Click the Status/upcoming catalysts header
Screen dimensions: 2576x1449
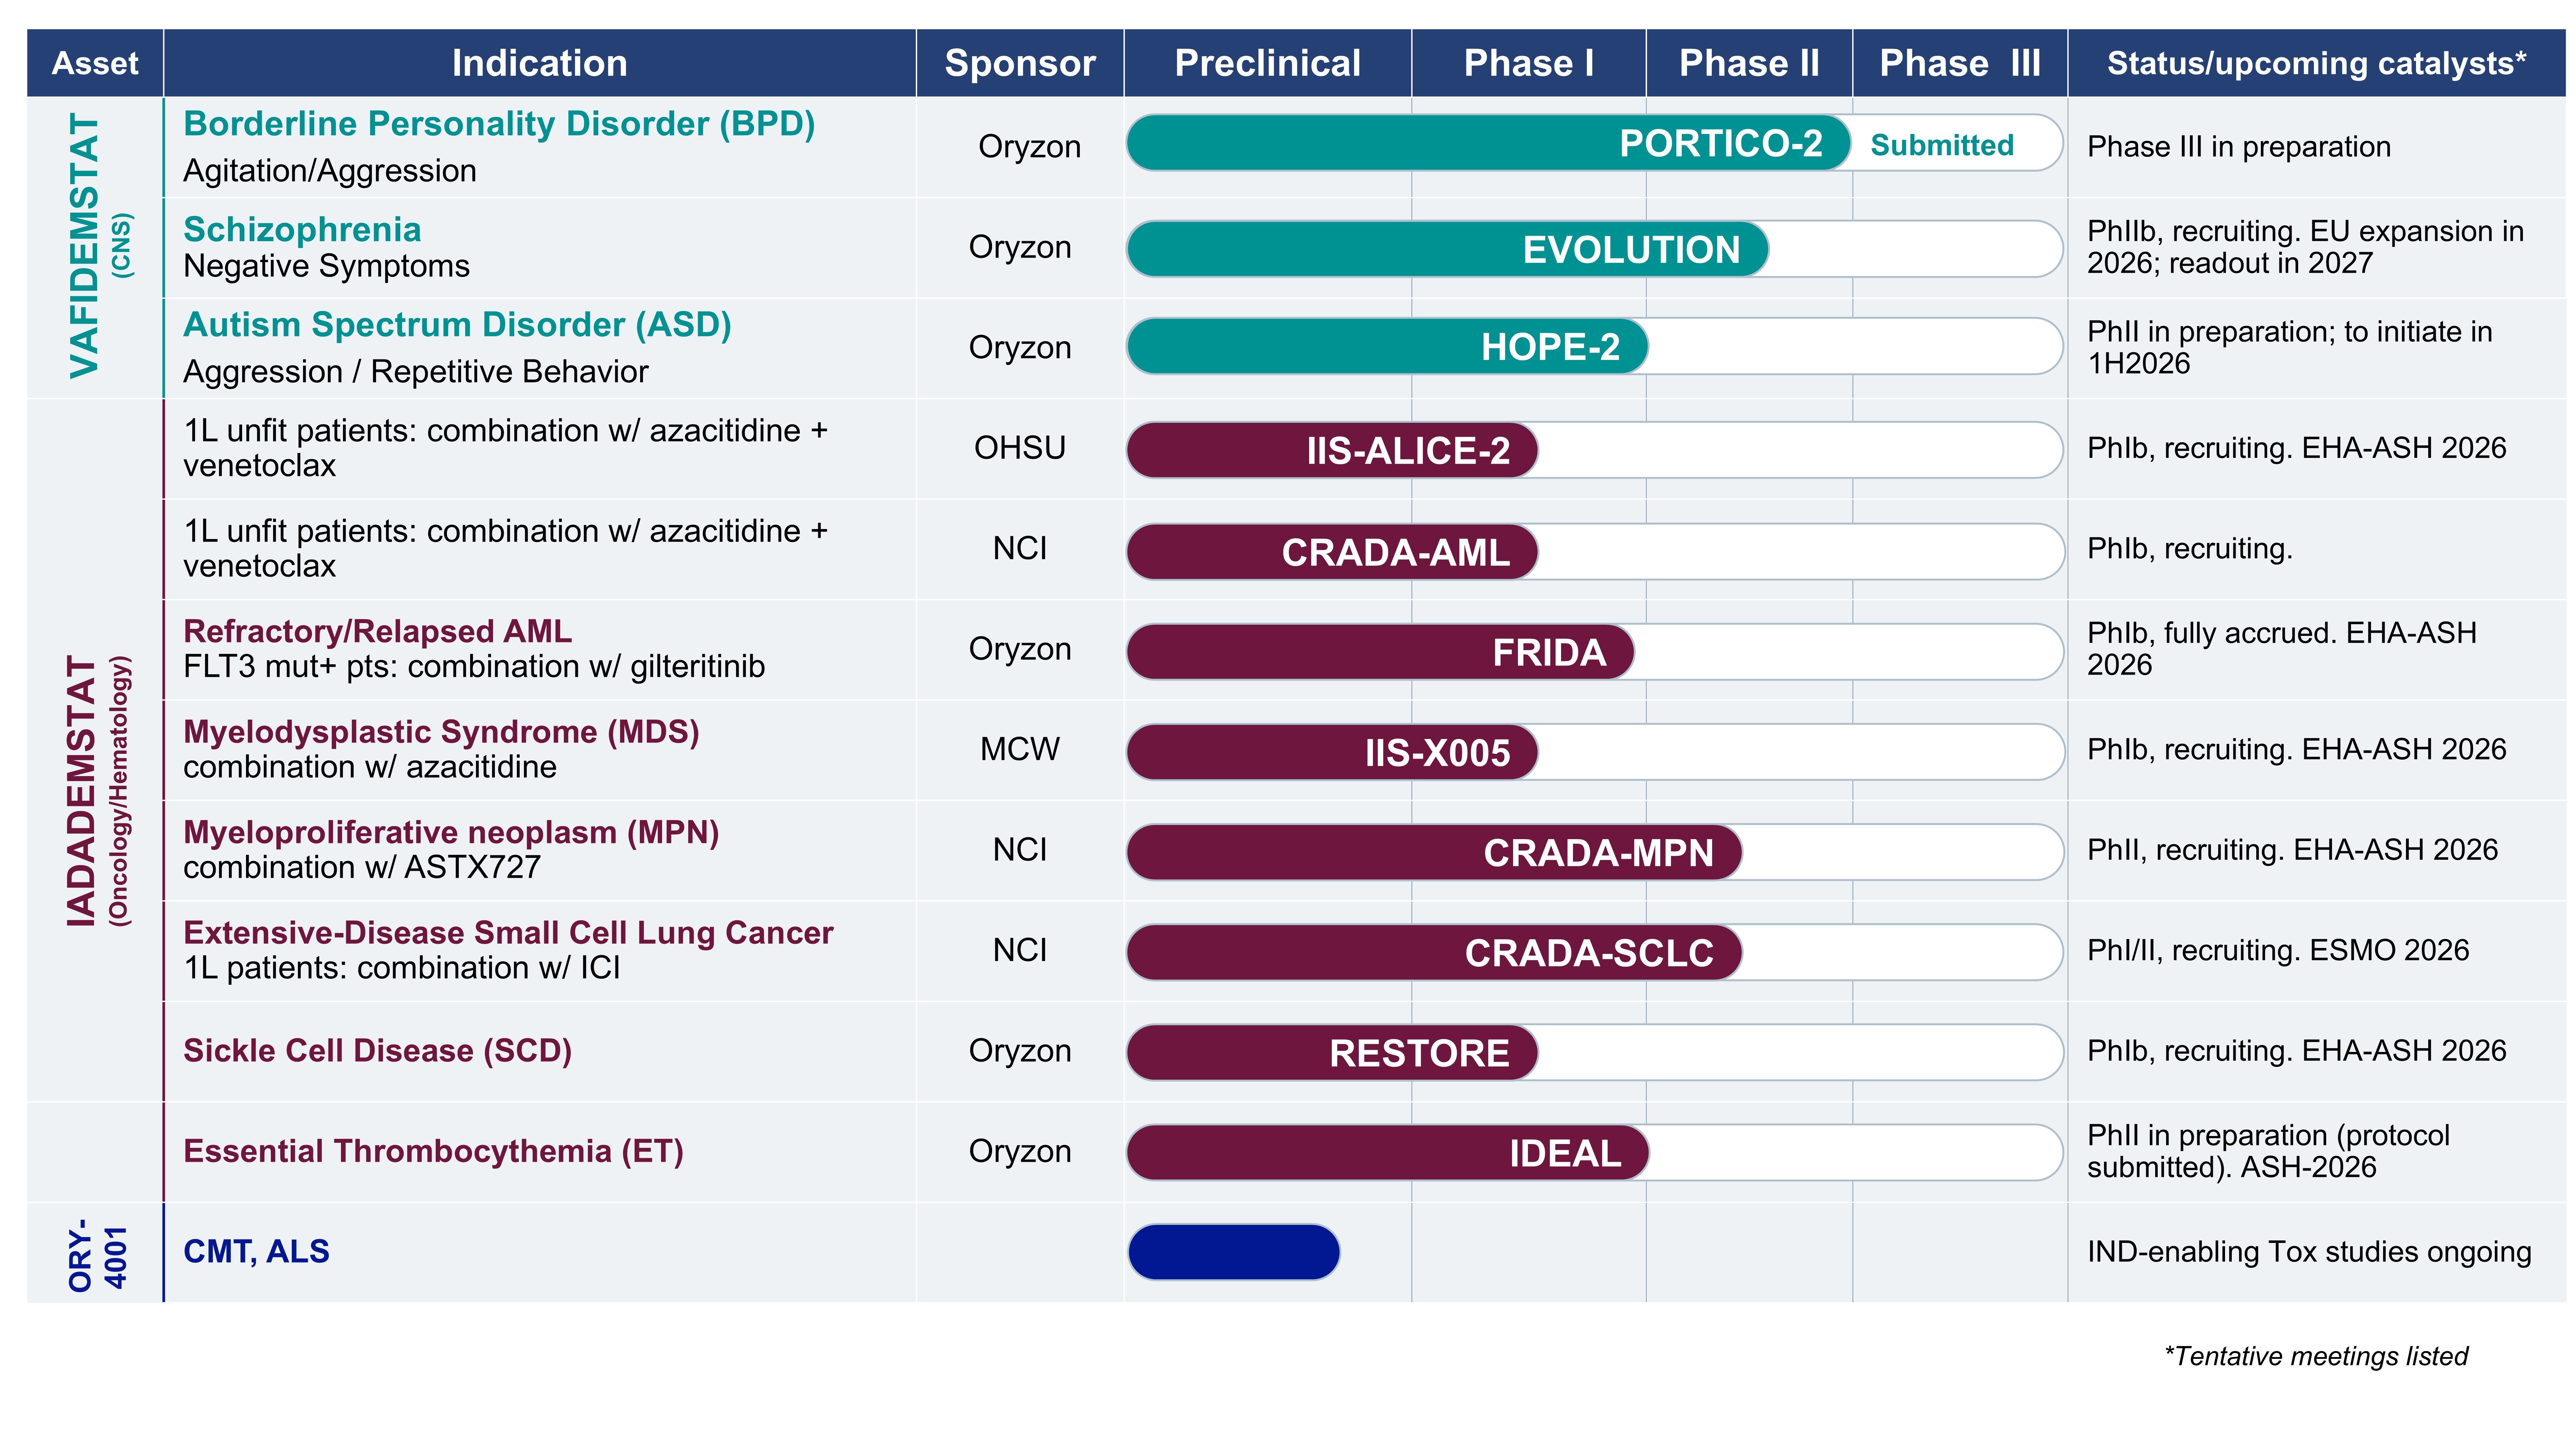[2316, 63]
